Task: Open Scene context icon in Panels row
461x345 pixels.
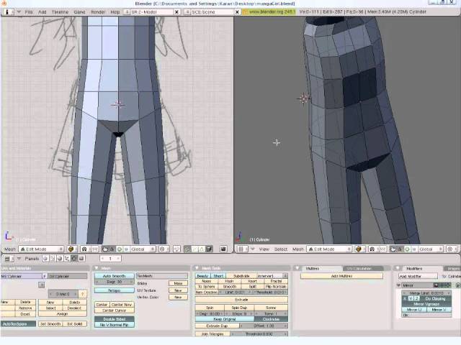Action: pyautogui.click(x=81, y=259)
